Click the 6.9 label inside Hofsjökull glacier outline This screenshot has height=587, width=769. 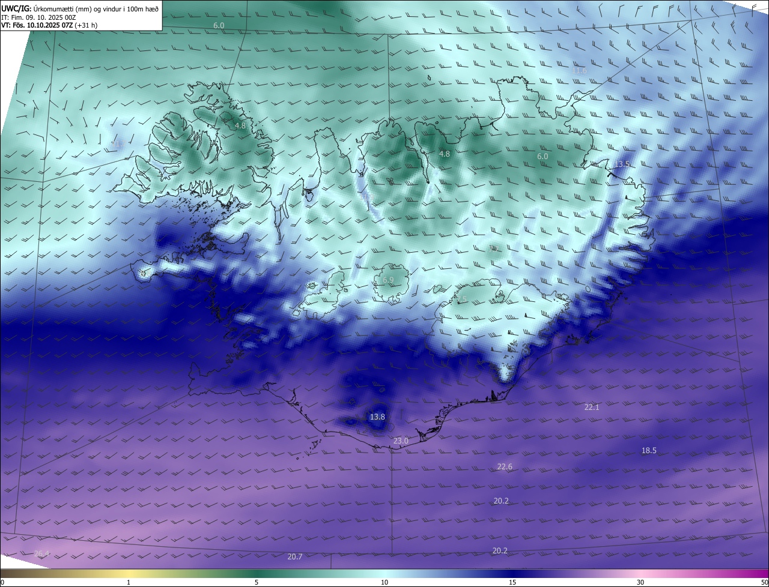click(388, 280)
